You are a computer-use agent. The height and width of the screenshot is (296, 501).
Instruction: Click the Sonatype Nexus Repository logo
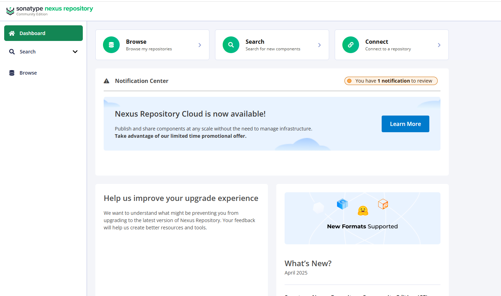pos(49,10)
